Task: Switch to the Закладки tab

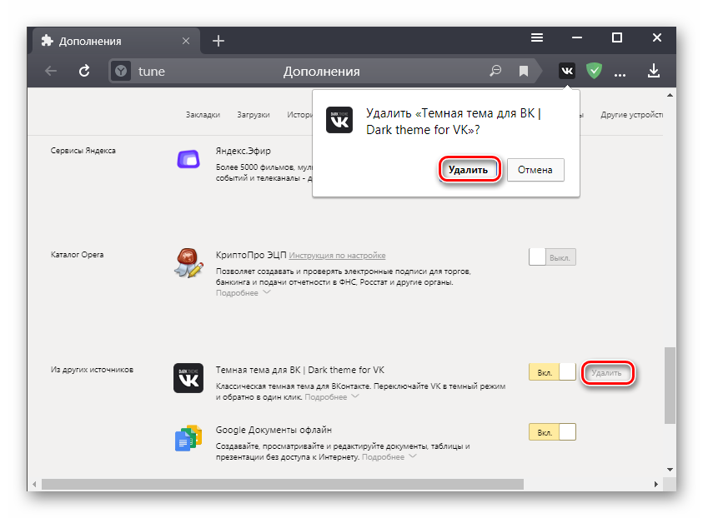Action: [203, 115]
